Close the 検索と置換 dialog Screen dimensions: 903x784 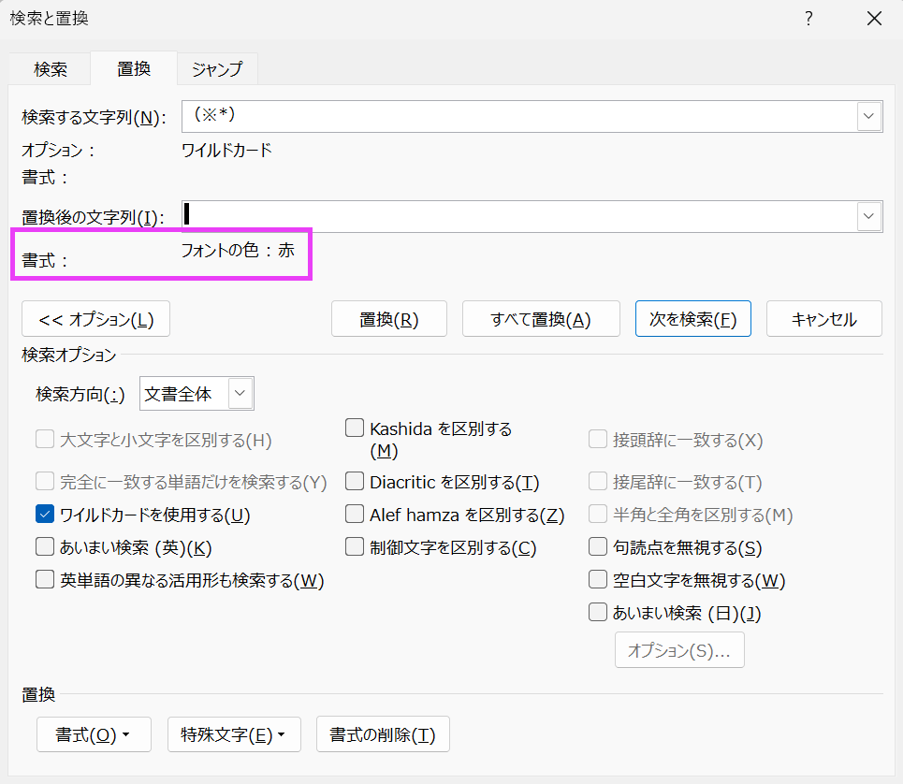point(874,19)
